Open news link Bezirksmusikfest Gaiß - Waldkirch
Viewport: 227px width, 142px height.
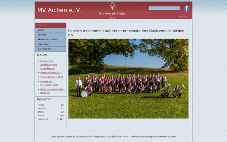(52, 91)
